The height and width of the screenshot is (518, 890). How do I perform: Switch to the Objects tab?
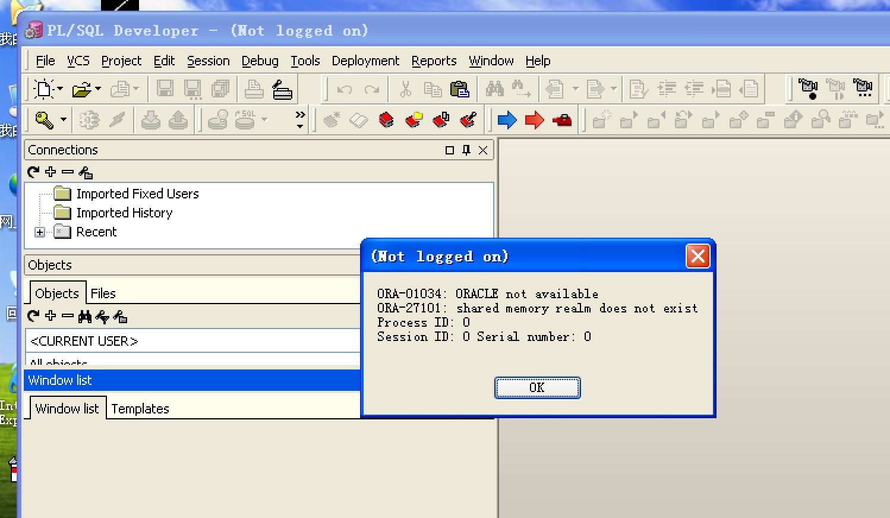[x=57, y=293]
